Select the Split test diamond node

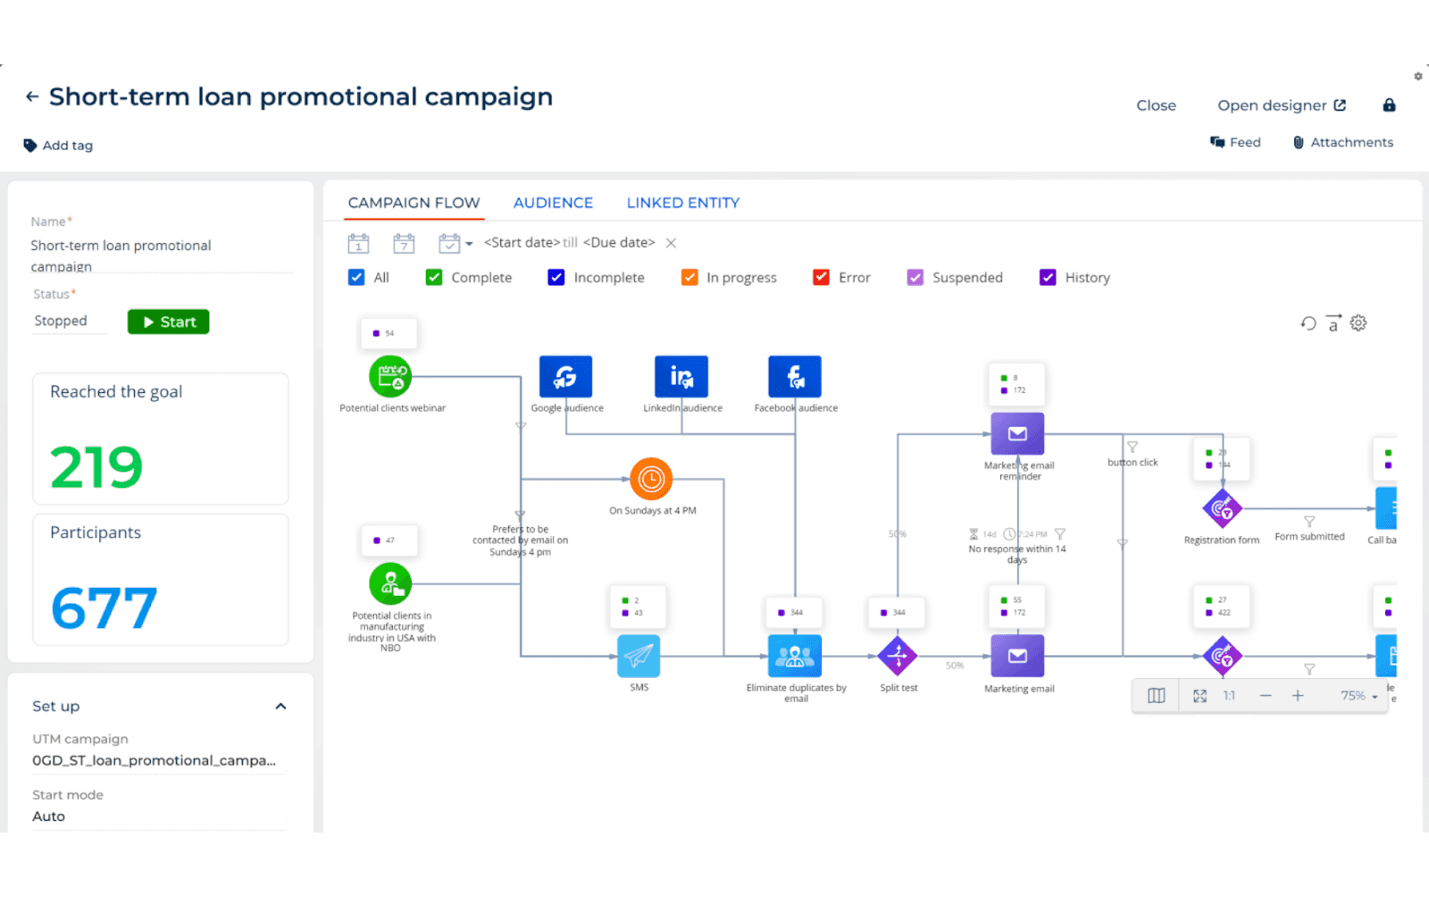click(x=897, y=657)
